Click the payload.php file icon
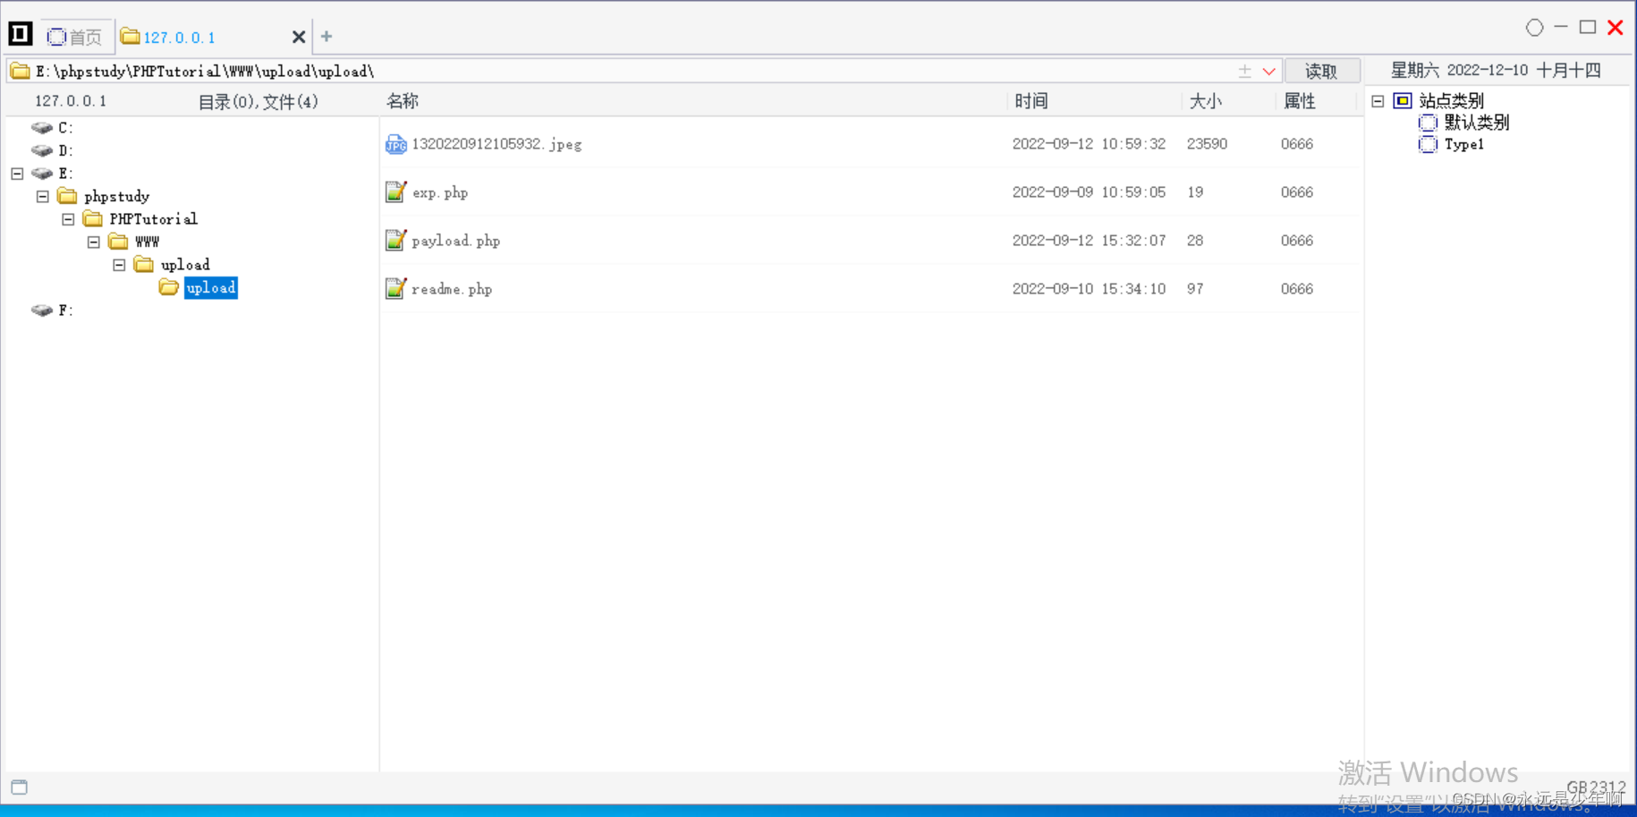Viewport: 1637px width, 817px height. coord(395,240)
